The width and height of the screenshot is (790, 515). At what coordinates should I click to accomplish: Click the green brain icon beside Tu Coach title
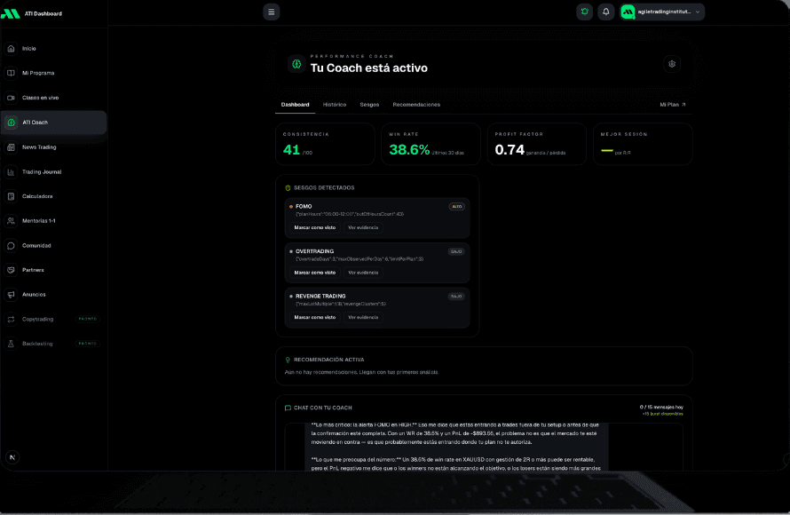pos(296,64)
